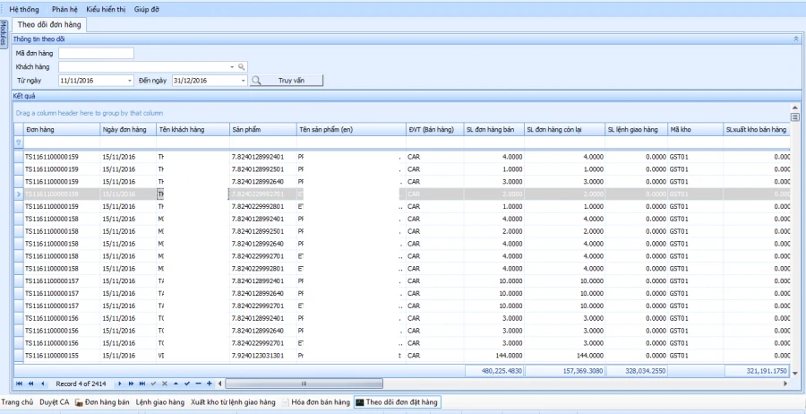Select Theo dõi đơn hàng top tab
This screenshot has height=414, width=806.
pyautogui.click(x=49, y=25)
